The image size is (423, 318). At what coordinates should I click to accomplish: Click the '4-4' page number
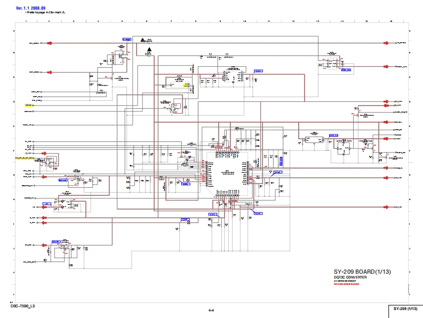point(211,310)
